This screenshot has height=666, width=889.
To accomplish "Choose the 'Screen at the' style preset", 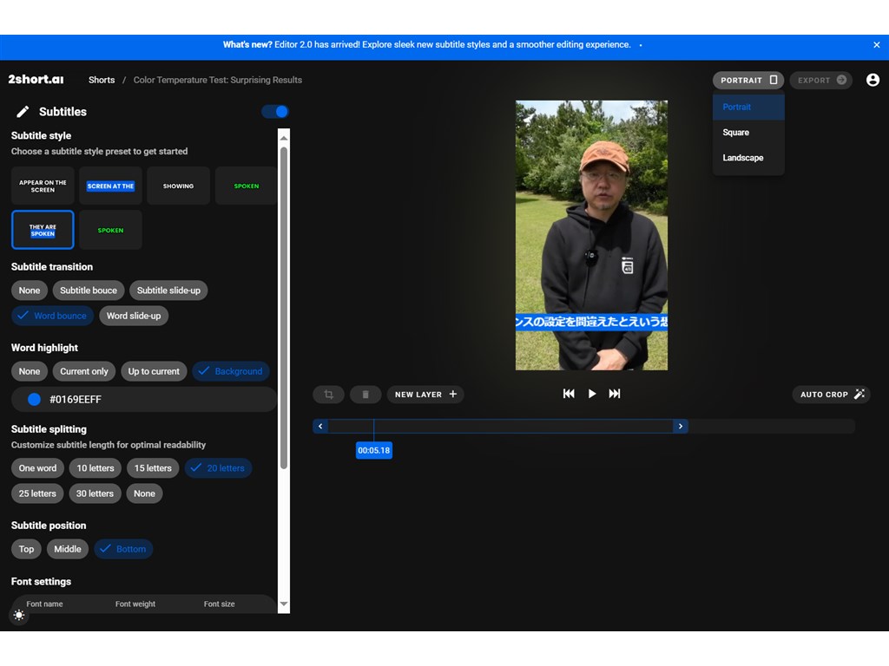I will point(110,186).
